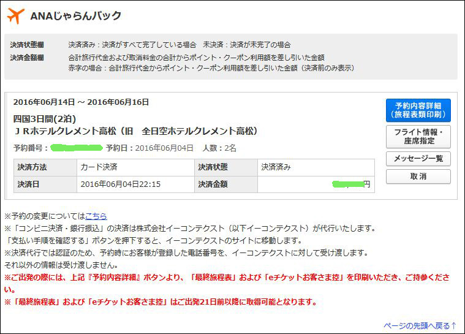Click the 決済方法 header cell
This screenshot has height=334, width=465.
(45, 167)
